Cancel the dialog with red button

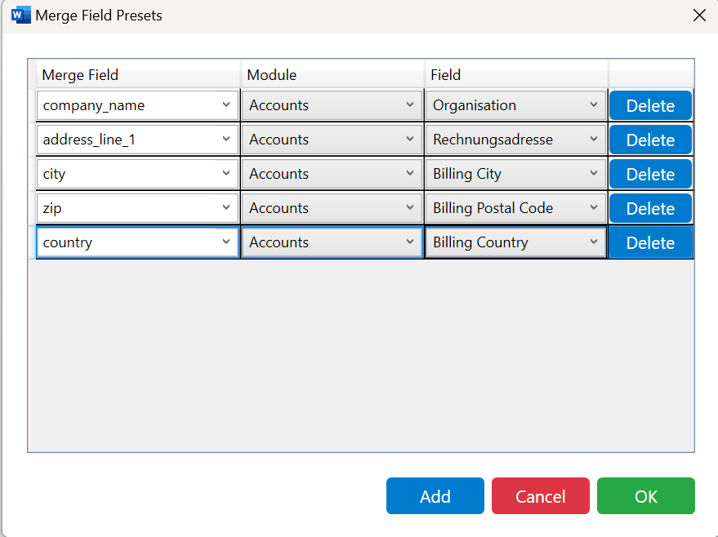point(540,496)
